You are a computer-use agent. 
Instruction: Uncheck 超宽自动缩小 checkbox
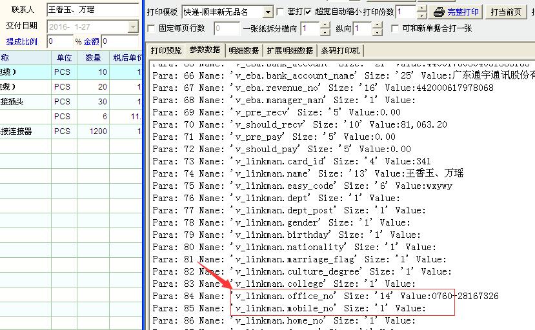[308, 12]
